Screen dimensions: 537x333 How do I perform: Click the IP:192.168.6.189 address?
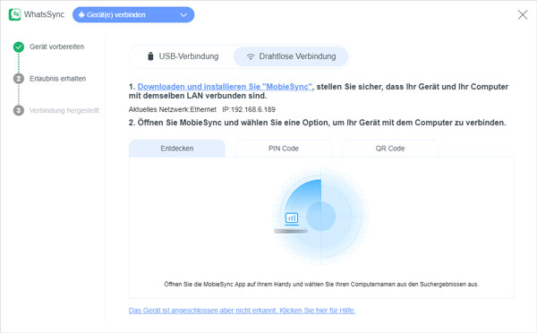(249, 109)
